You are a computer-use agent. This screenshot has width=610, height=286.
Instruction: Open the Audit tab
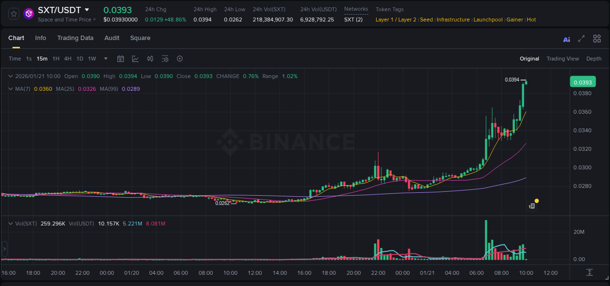(x=112, y=38)
